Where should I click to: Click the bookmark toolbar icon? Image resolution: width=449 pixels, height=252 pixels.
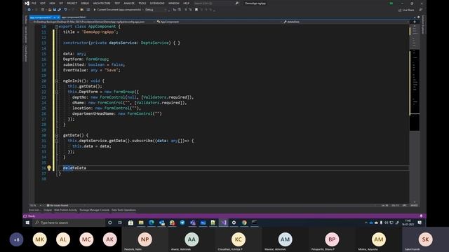pos(196,10)
